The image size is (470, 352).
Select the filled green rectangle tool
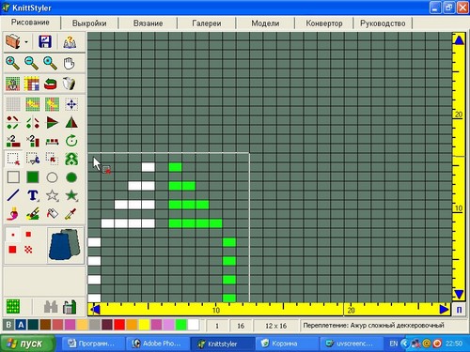click(33, 177)
